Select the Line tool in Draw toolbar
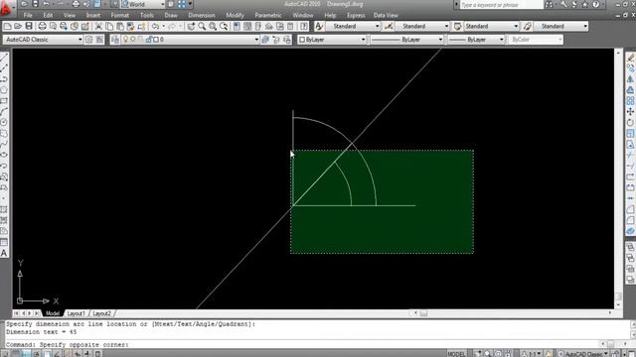 pyautogui.click(x=4, y=58)
